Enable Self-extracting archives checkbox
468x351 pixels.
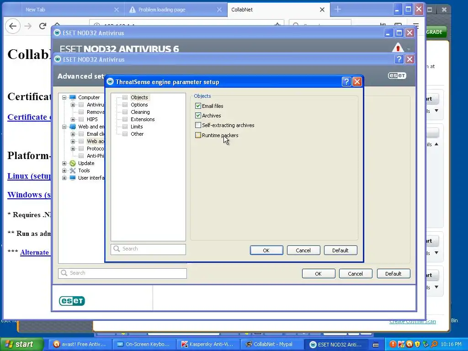tap(198, 125)
